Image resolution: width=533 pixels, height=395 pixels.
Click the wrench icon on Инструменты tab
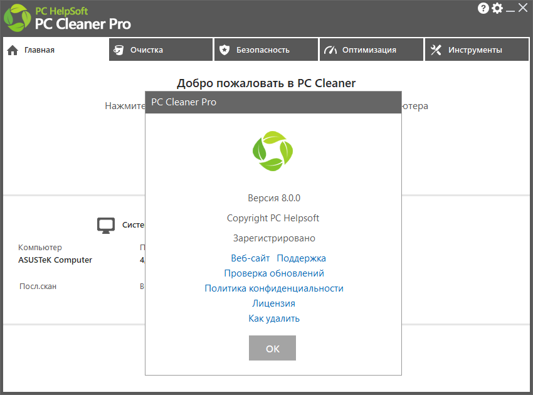click(436, 50)
